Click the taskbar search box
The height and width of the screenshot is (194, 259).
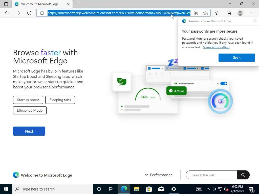(53, 189)
